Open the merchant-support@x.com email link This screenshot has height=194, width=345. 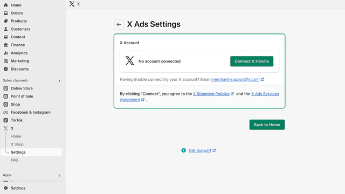(235, 79)
